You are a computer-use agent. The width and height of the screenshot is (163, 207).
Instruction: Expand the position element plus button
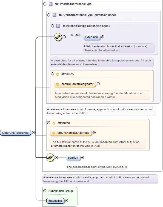click(83, 157)
